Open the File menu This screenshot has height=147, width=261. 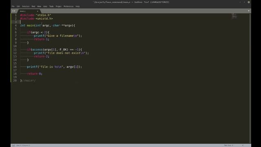pyautogui.click(x=13, y=7)
